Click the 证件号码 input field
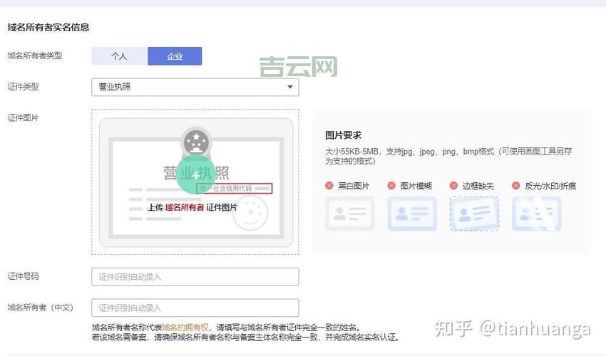This screenshot has width=606, height=356. pyautogui.click(x=195, y=277)
